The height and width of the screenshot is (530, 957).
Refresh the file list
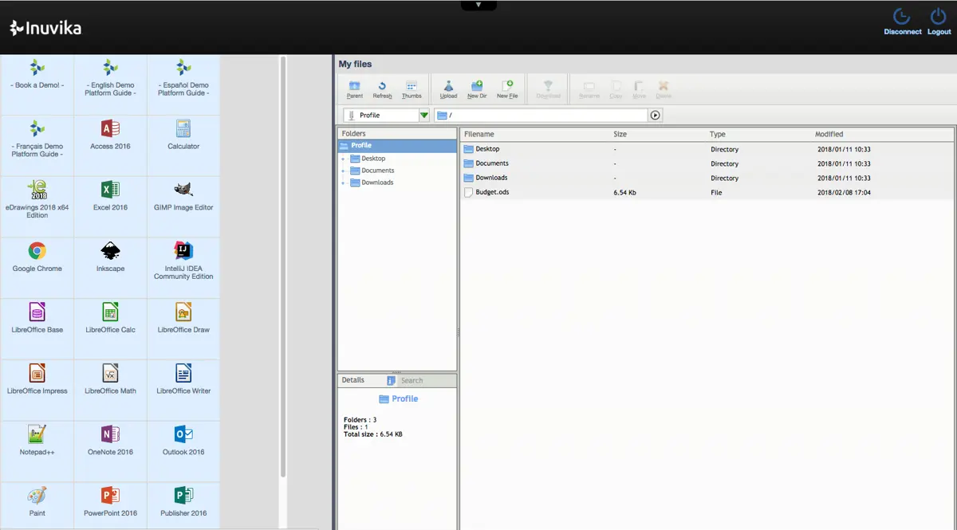click(x=382, y=89)
